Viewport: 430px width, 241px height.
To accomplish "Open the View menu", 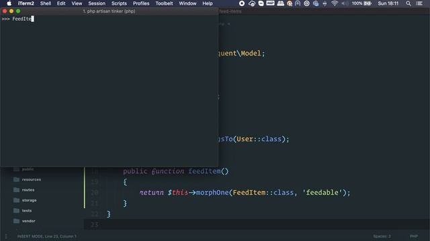I will 77,3.
